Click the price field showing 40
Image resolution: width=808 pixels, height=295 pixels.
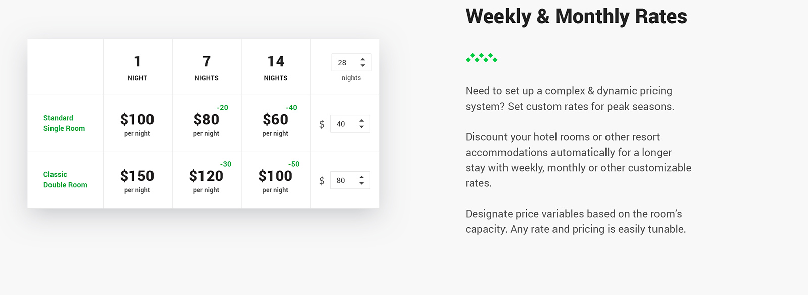coord(350,124)
